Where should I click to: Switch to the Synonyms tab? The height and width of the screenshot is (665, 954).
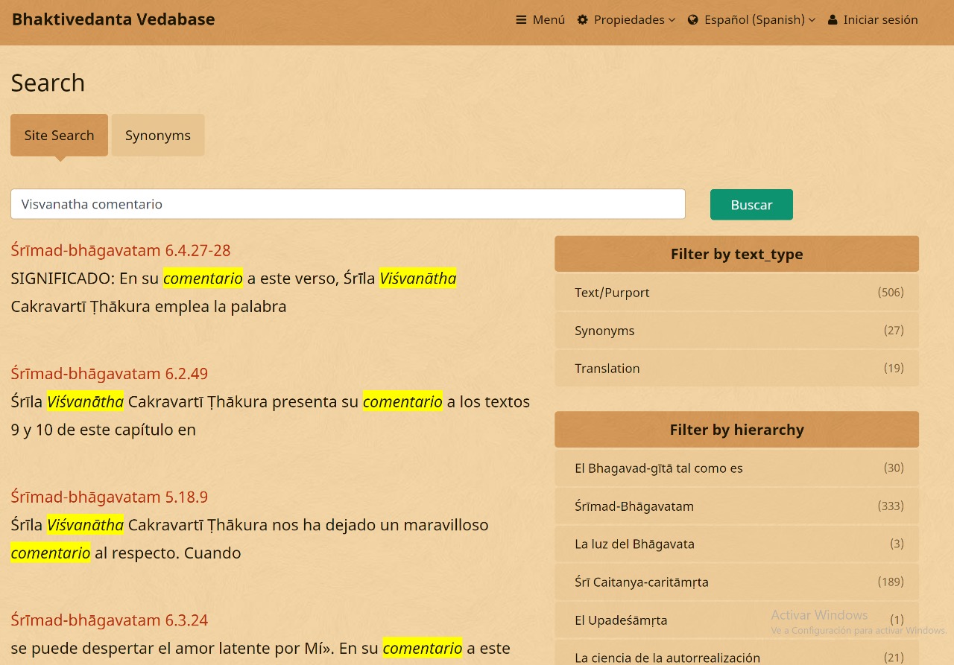[157, 136]
